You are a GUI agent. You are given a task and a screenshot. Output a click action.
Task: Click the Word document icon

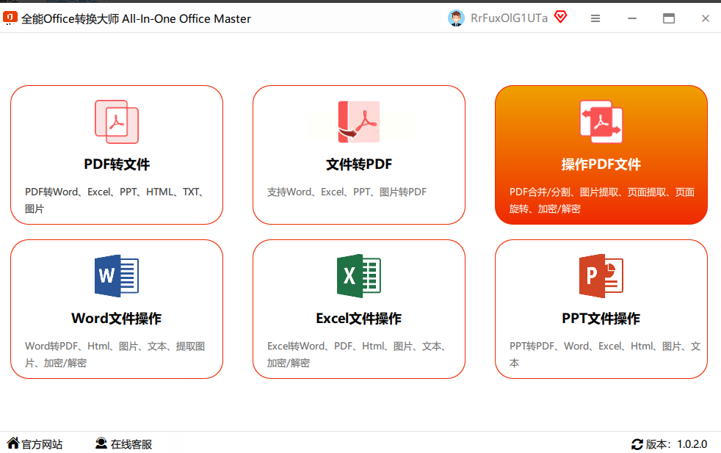[117, 275]
